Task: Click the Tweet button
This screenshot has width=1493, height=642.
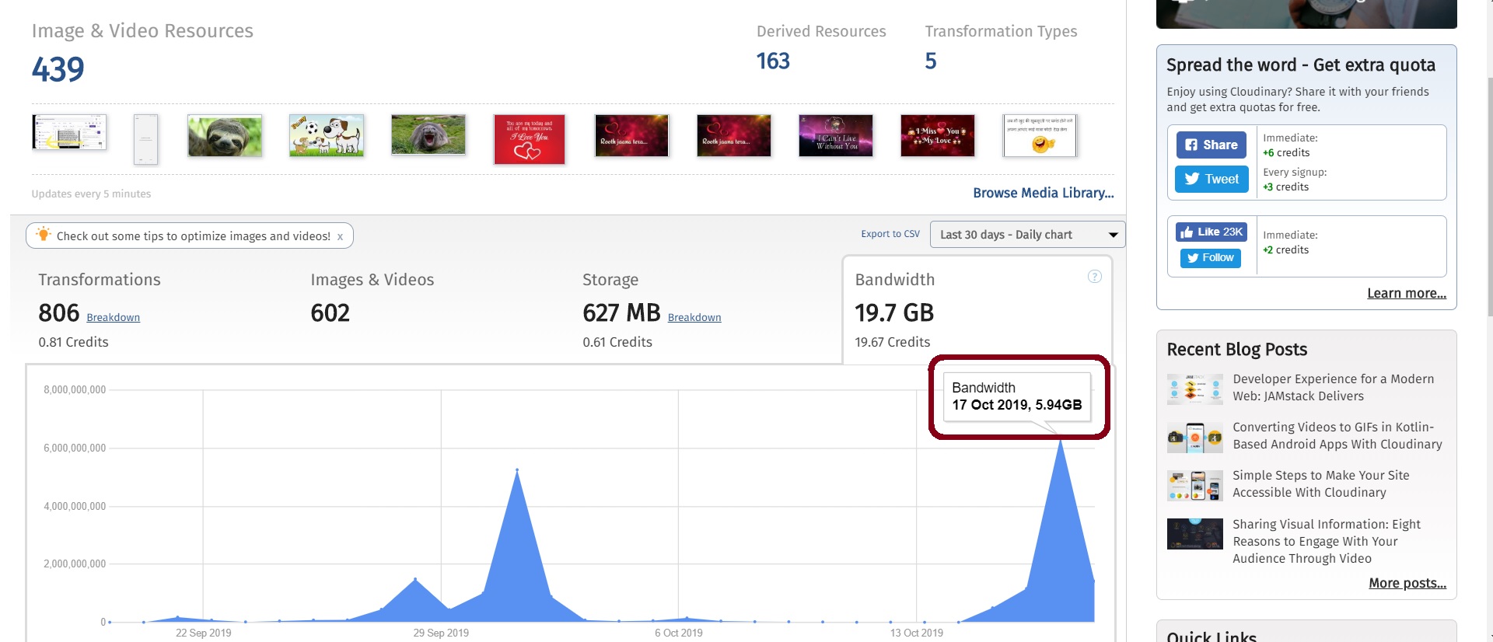Action: coord(1211,179)
